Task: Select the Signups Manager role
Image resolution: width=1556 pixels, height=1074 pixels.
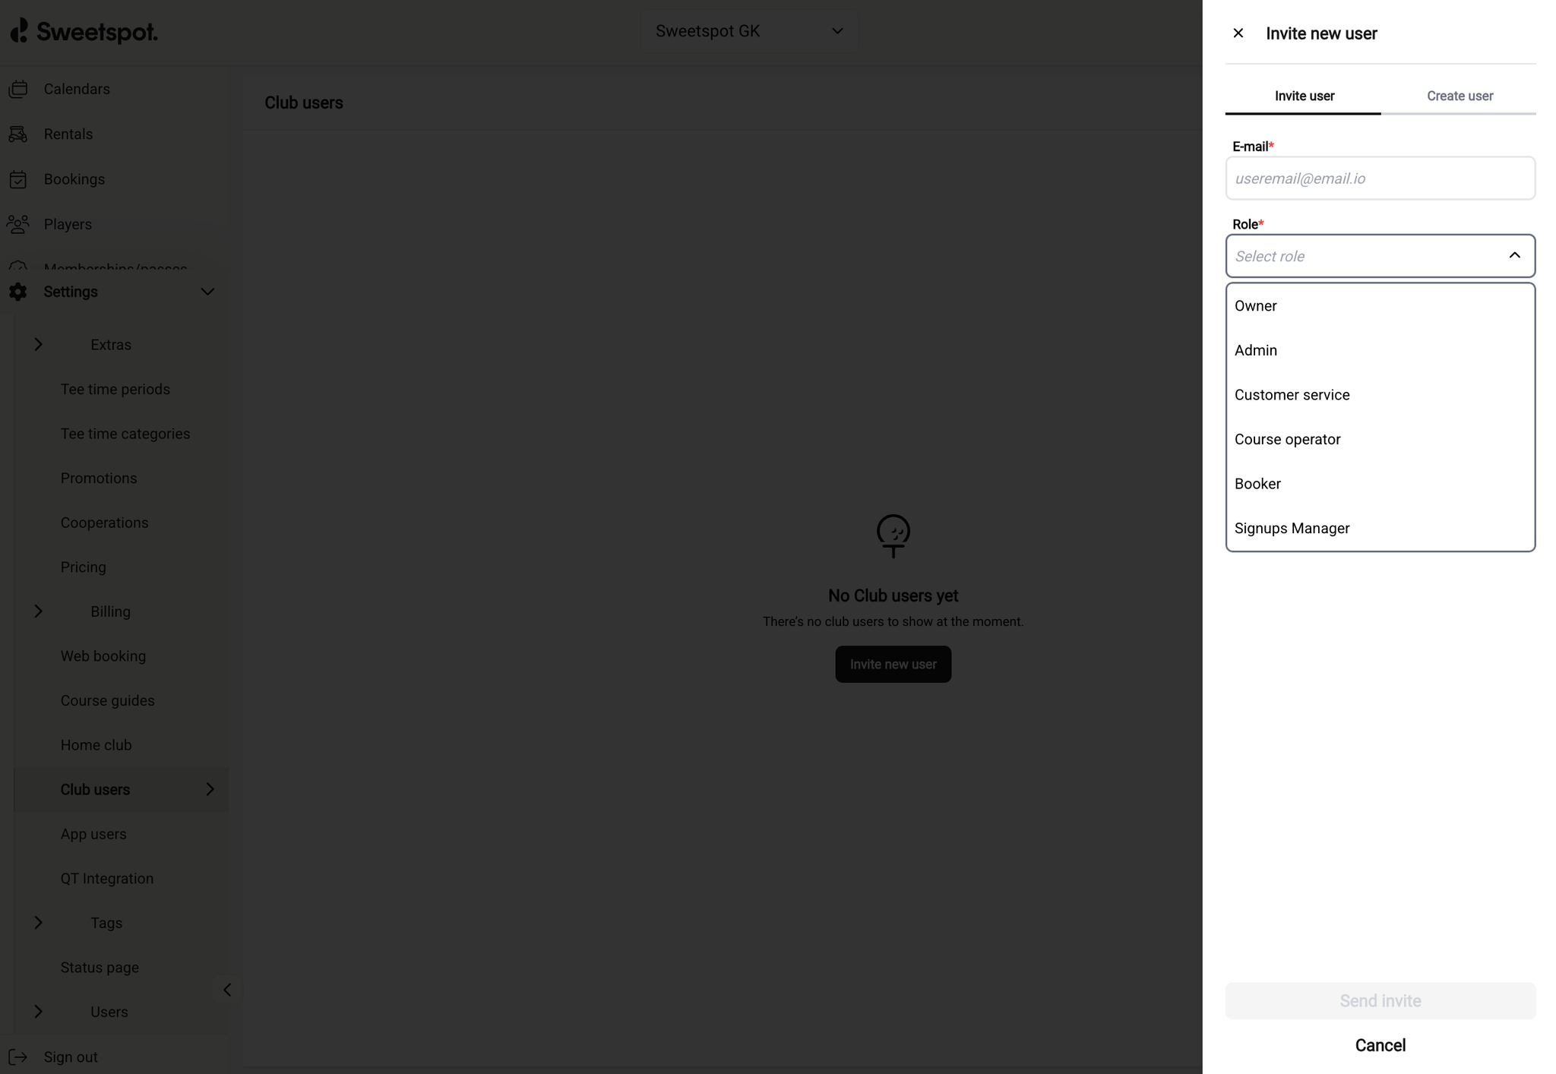Action: point(1292,529)
